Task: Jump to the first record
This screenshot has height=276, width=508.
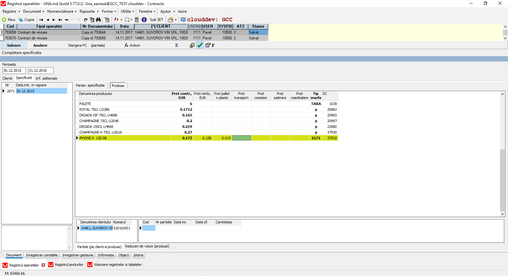Action: coord(41,20)
